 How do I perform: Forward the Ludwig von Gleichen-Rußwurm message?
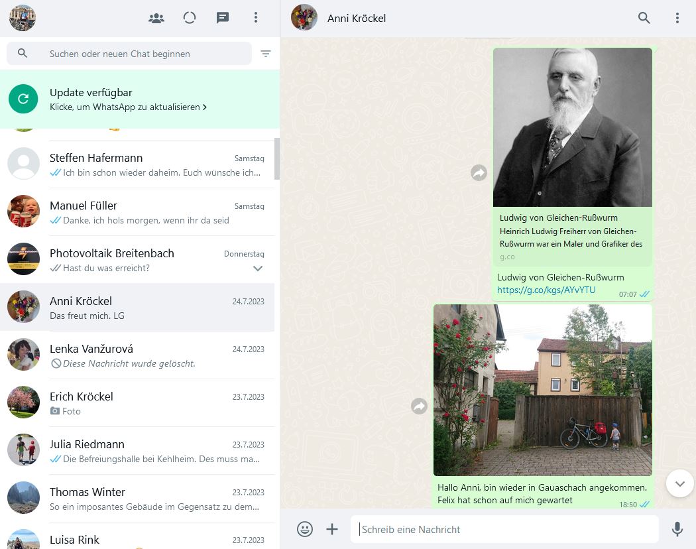coord(479,173)
